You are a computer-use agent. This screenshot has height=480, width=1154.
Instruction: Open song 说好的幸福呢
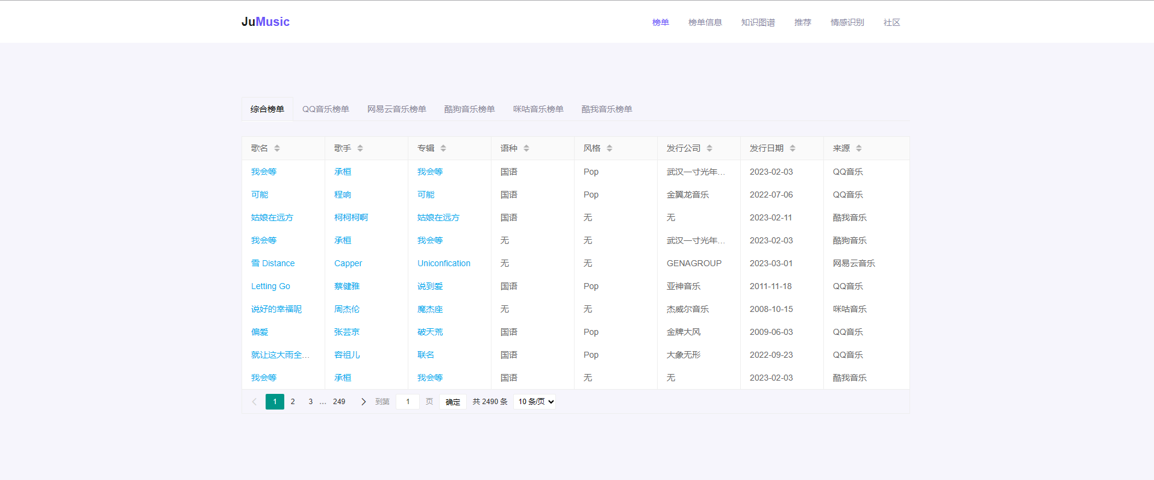pos(276,309)
